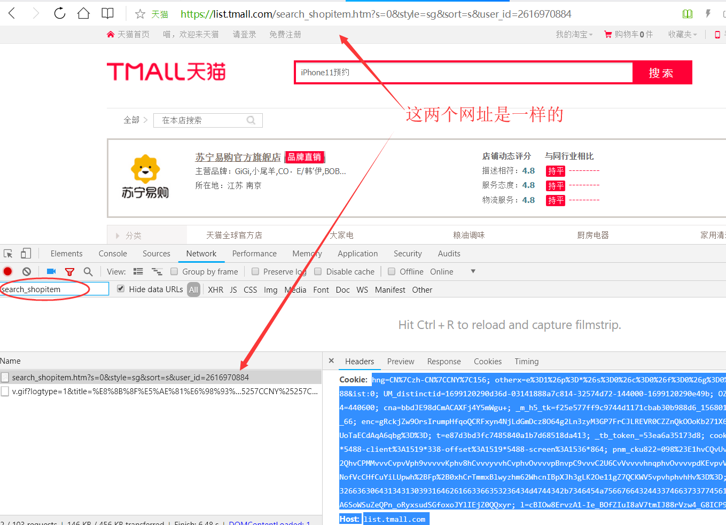This screenshot has width=726, height=525.
Task: Uncheck Hide data URLs checkbox
Action: pyautogui.click(x=121, y=289)
